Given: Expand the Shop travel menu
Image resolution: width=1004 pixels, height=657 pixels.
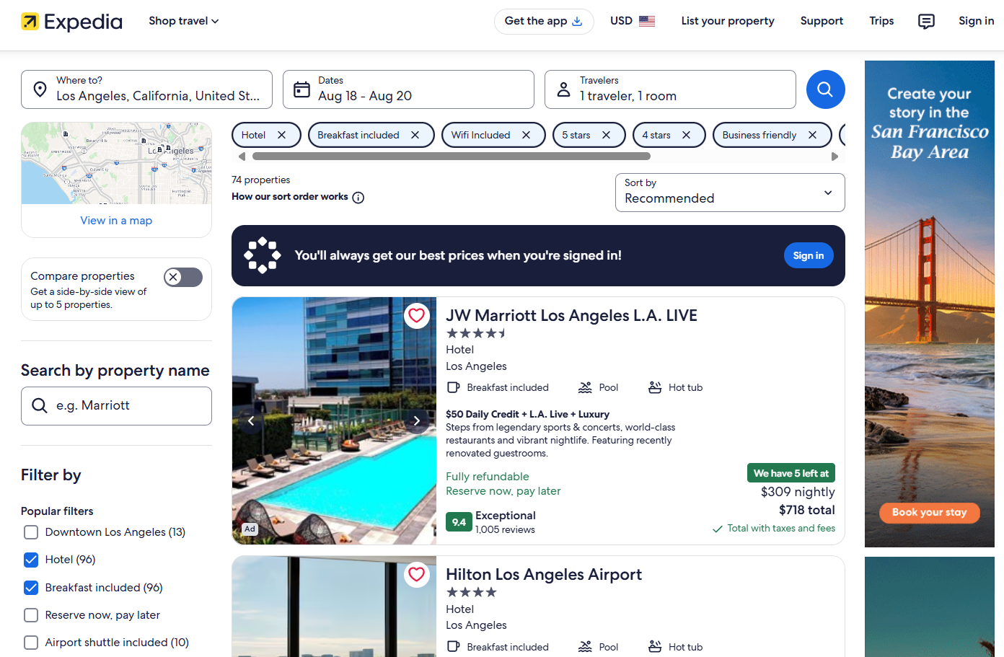Looking at the screenshot, I should pyautogui.click(x=184, y=21).
